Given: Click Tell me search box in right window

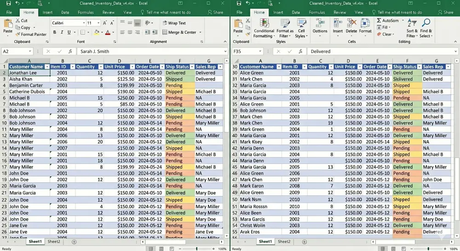Looking at the screenshot, I should 397,12.
